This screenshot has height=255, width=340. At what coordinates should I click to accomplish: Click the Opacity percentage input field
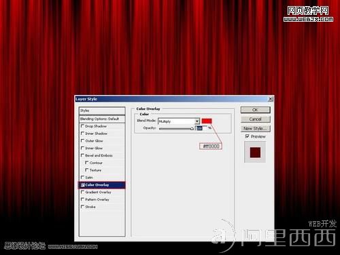pyautogui.click(x=201, y=128)
